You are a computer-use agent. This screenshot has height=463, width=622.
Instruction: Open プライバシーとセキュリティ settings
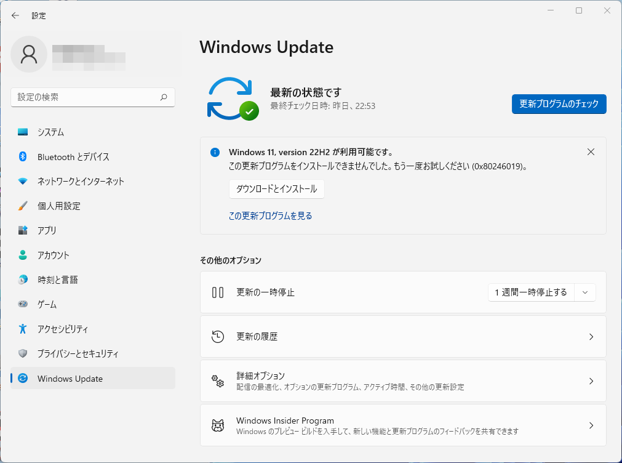(x=93, y=354)
